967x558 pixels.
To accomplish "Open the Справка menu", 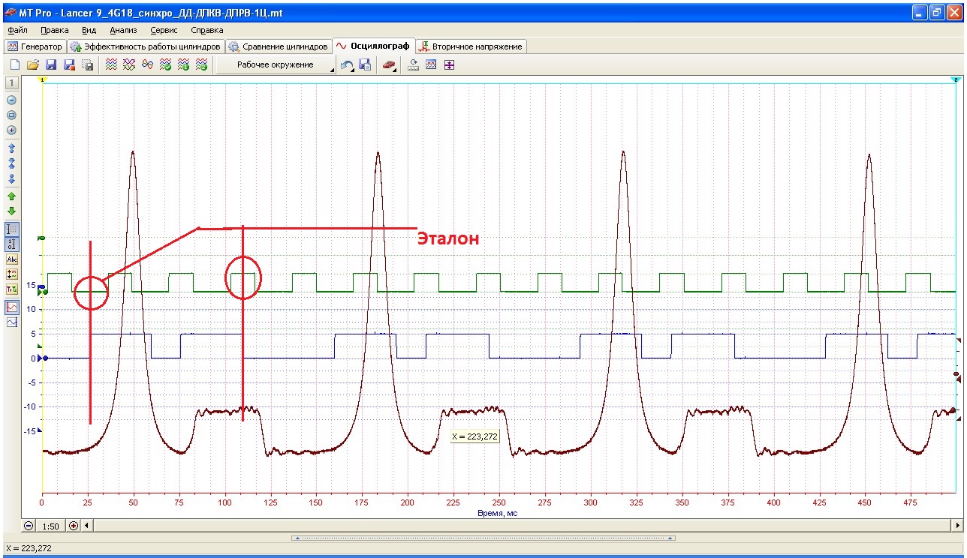I will [x=207, y=31].
